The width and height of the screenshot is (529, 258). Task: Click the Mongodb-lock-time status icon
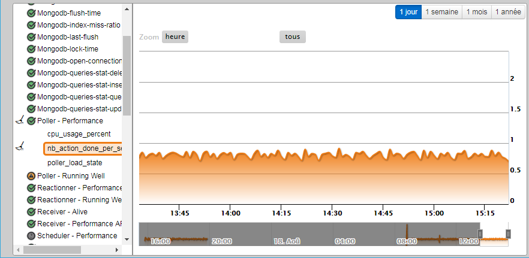[31, 49]
